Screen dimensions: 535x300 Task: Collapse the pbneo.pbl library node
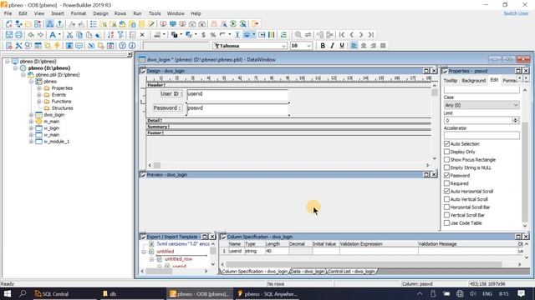[x=23, y=75]
